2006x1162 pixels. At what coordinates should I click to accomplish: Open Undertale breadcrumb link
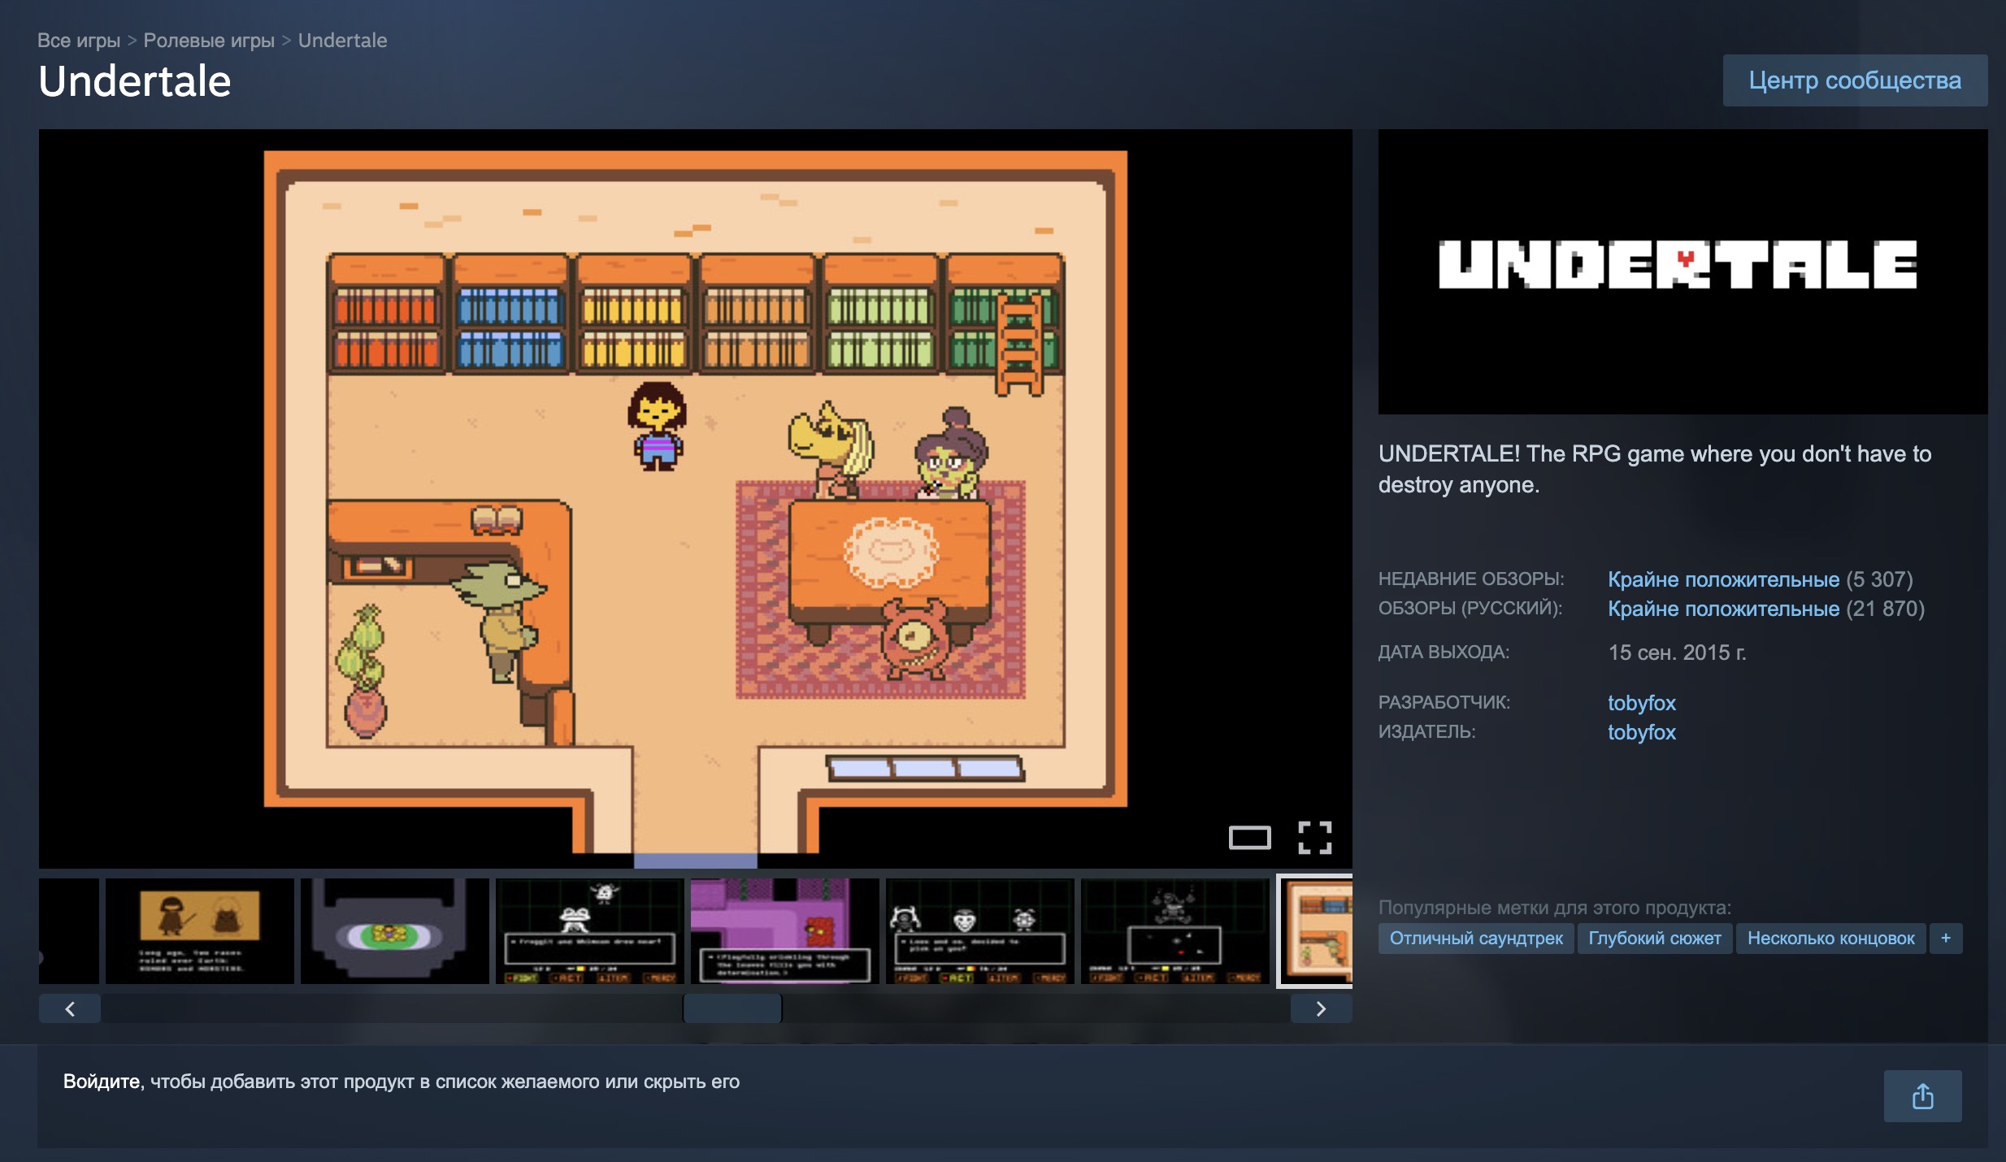click(x=342, y=40)
